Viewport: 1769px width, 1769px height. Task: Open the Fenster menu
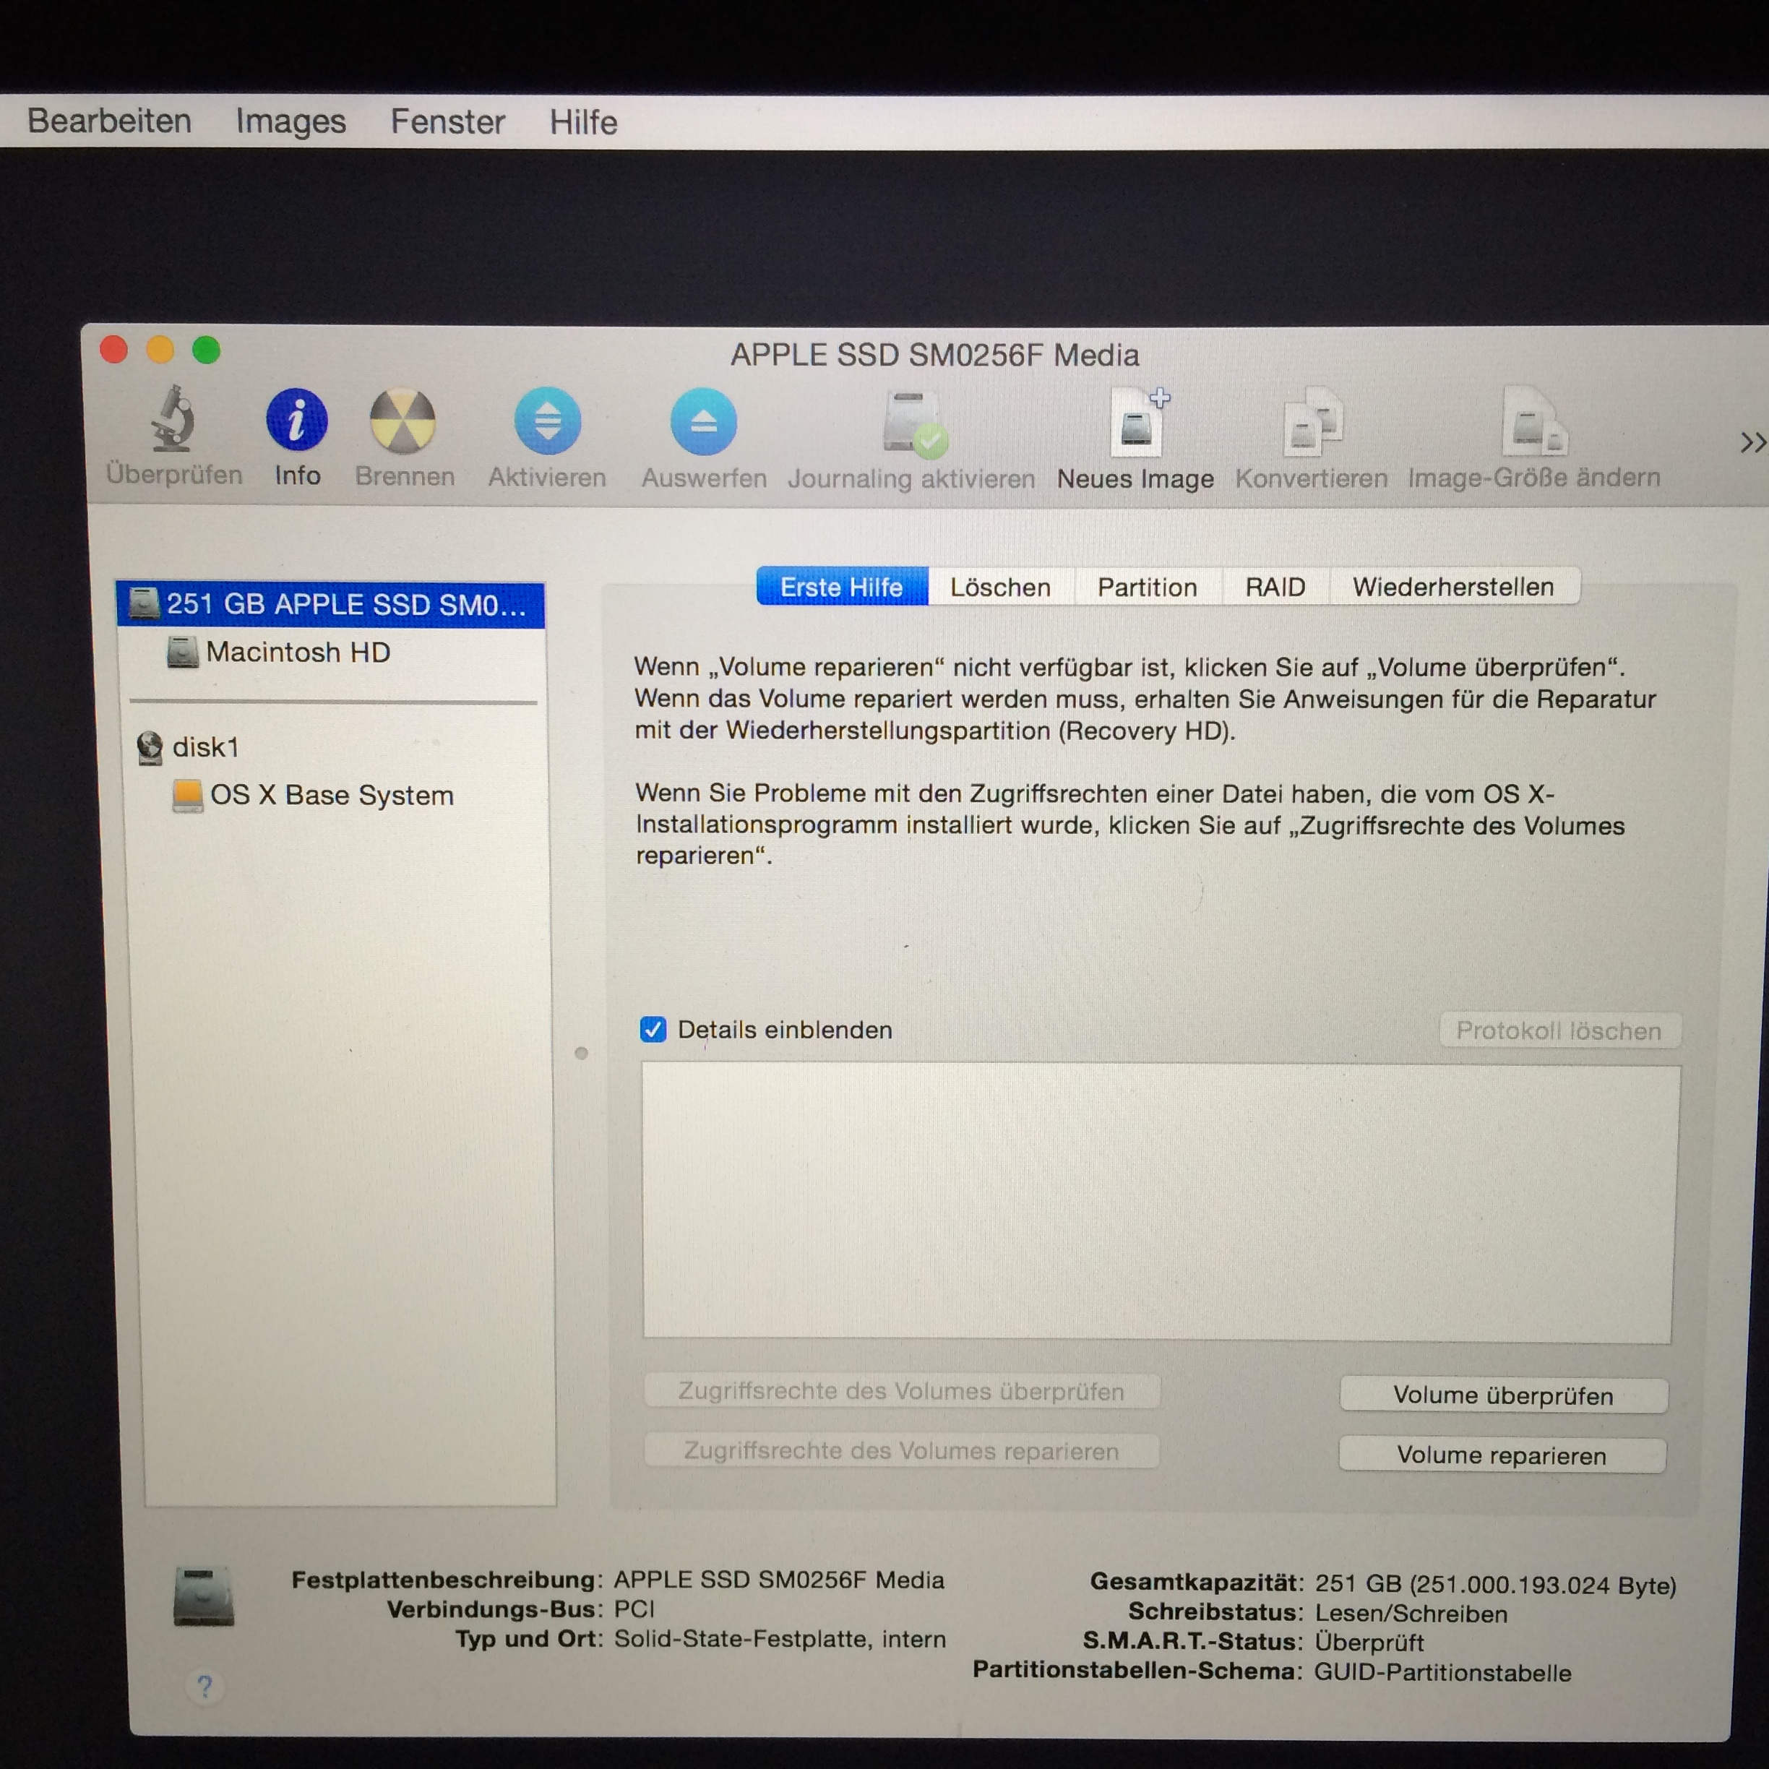pos(448,122)
